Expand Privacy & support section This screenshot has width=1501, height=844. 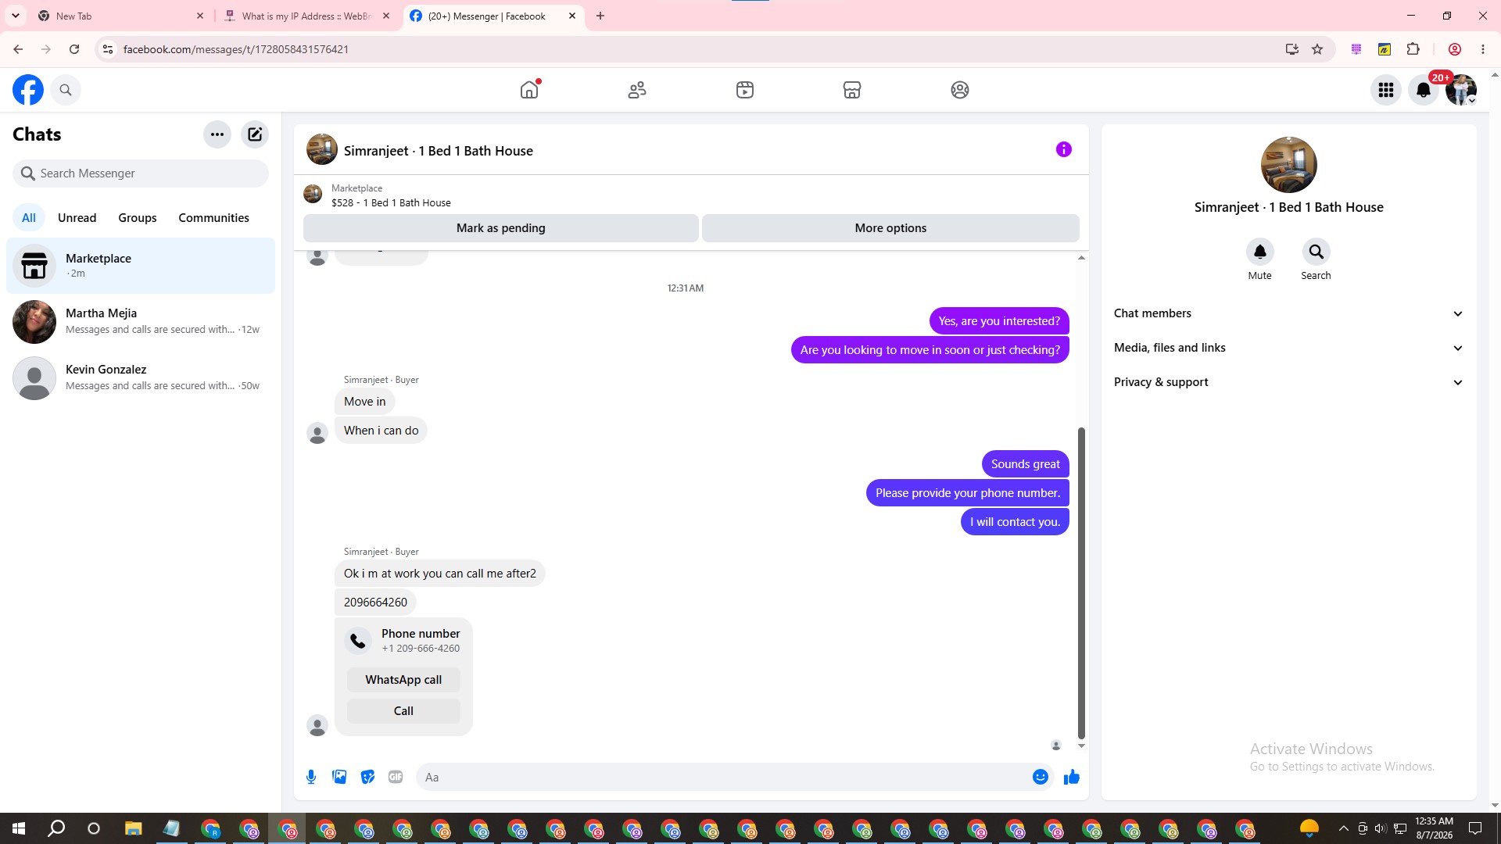(1289, 382)
